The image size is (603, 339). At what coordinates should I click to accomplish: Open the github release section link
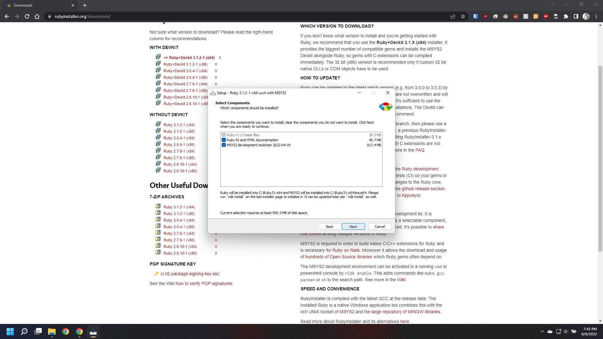423,189
